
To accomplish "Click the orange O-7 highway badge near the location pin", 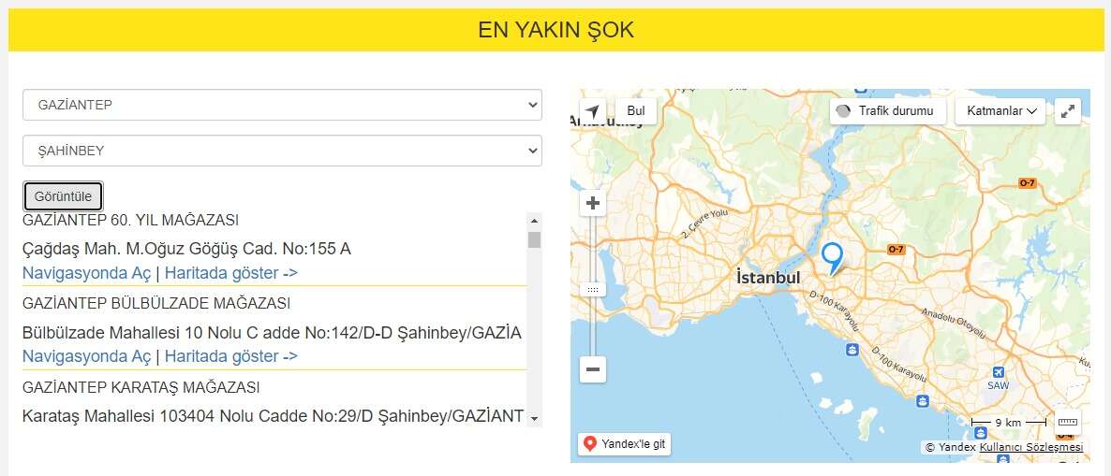I will [x=896, y=250].
